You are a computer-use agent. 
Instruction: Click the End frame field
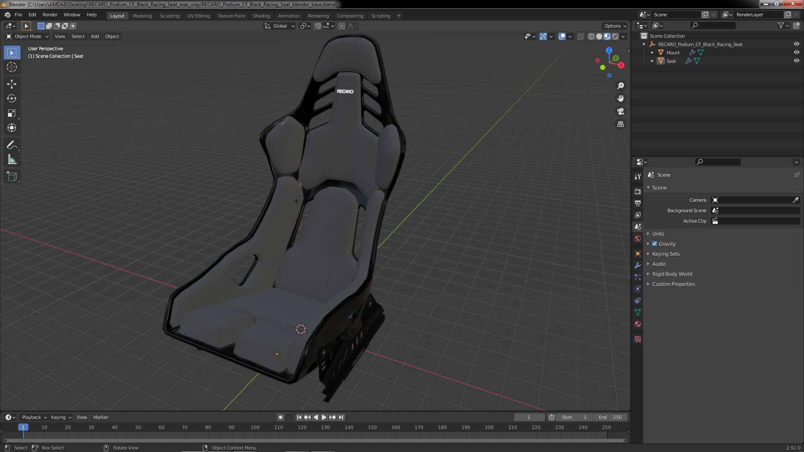point(610,417)
